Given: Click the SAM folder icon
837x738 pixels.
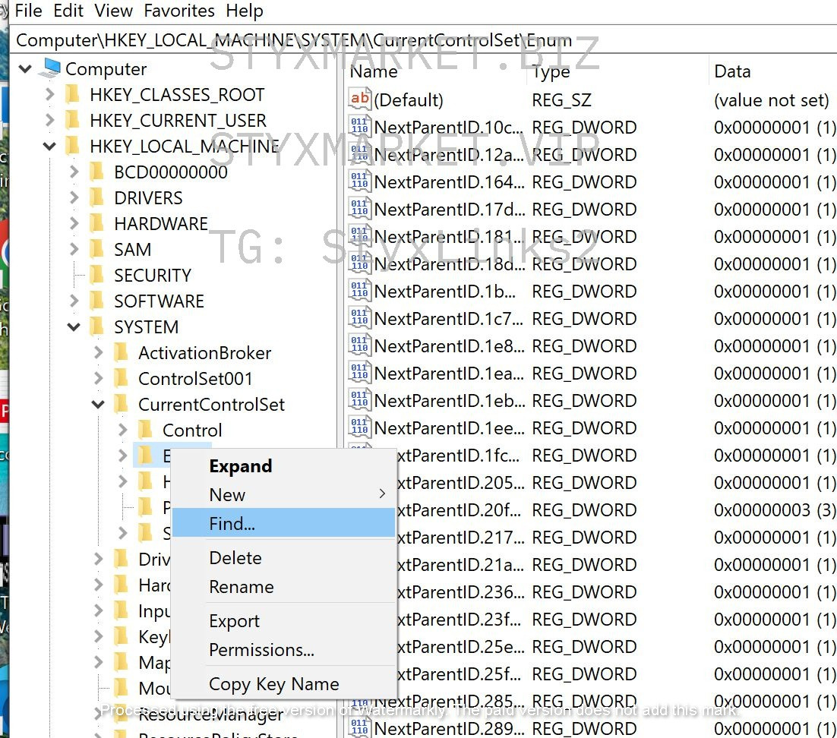Looking at the screenshot, I should 97,250.
